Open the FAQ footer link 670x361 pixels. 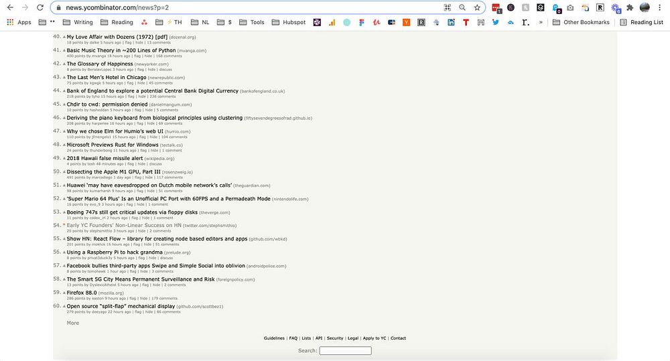(x=293, y=338)
